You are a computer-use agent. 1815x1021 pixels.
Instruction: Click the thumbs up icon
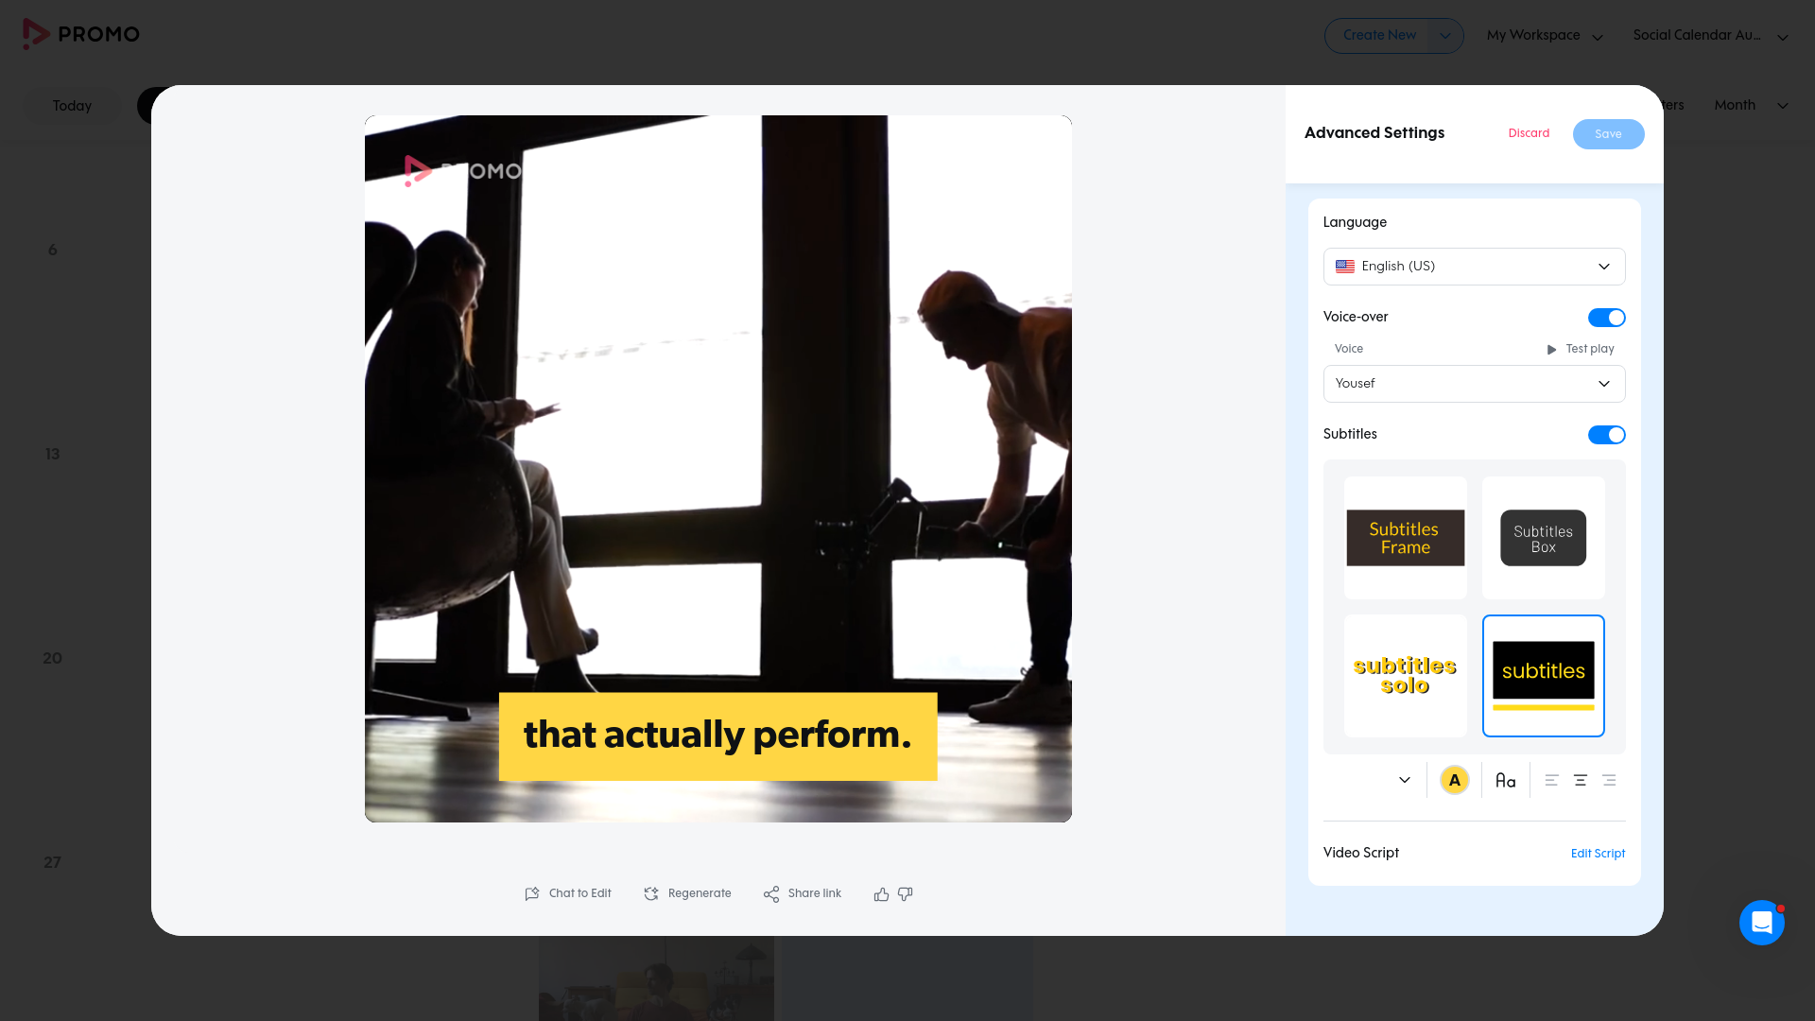tap(881, 894)
